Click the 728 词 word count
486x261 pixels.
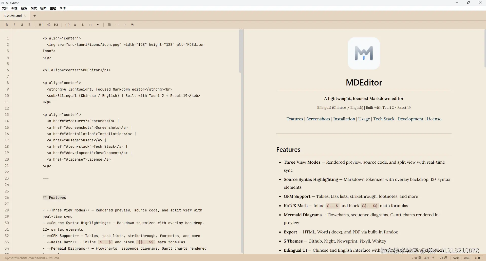(x=416, y=258)
